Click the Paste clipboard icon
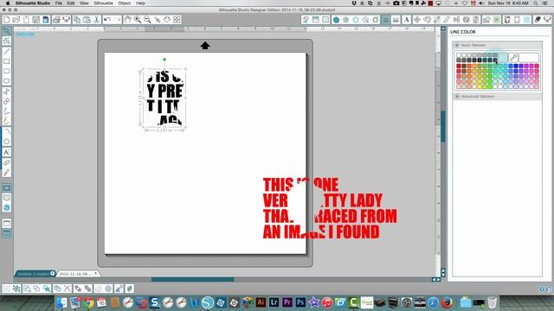Screen dimensions: 554x311 pyautogui.click(x=87, y=20)
